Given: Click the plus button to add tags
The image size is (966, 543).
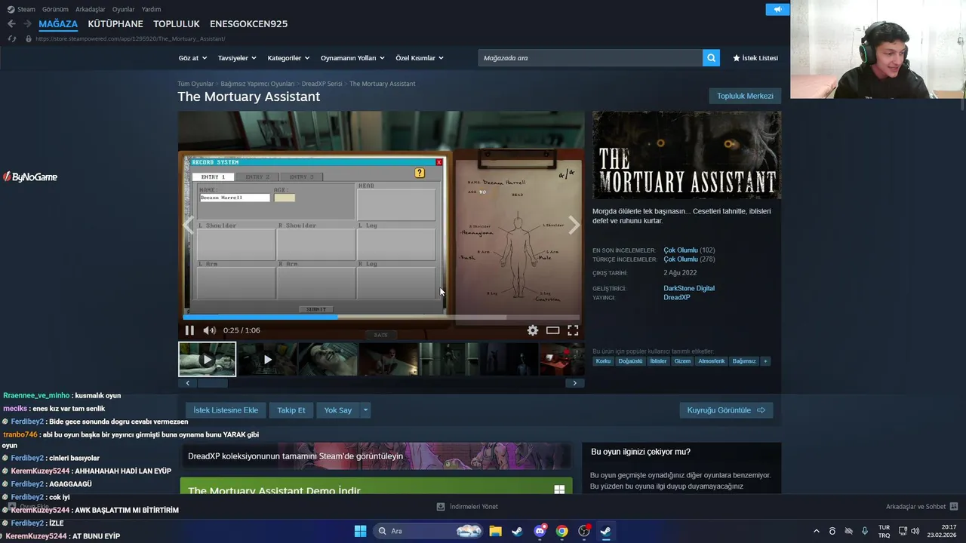Looking at the screenshot, I should (764, 361).
